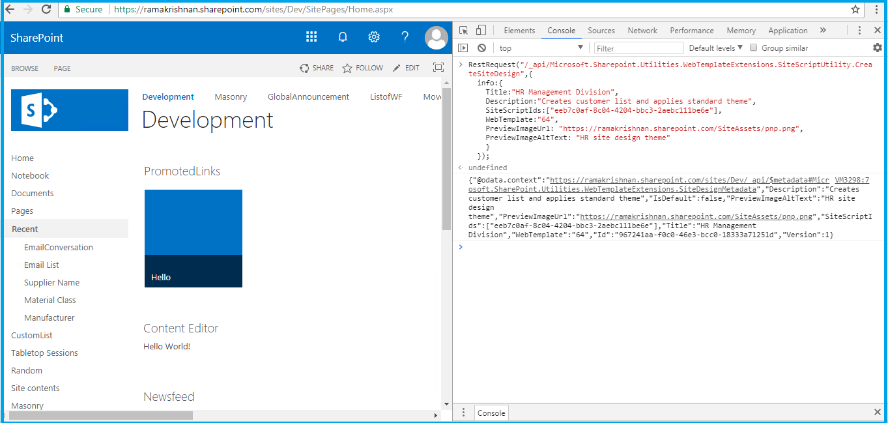
Task: Open Site contents in left navigation
Action: (x=35, y=388)
